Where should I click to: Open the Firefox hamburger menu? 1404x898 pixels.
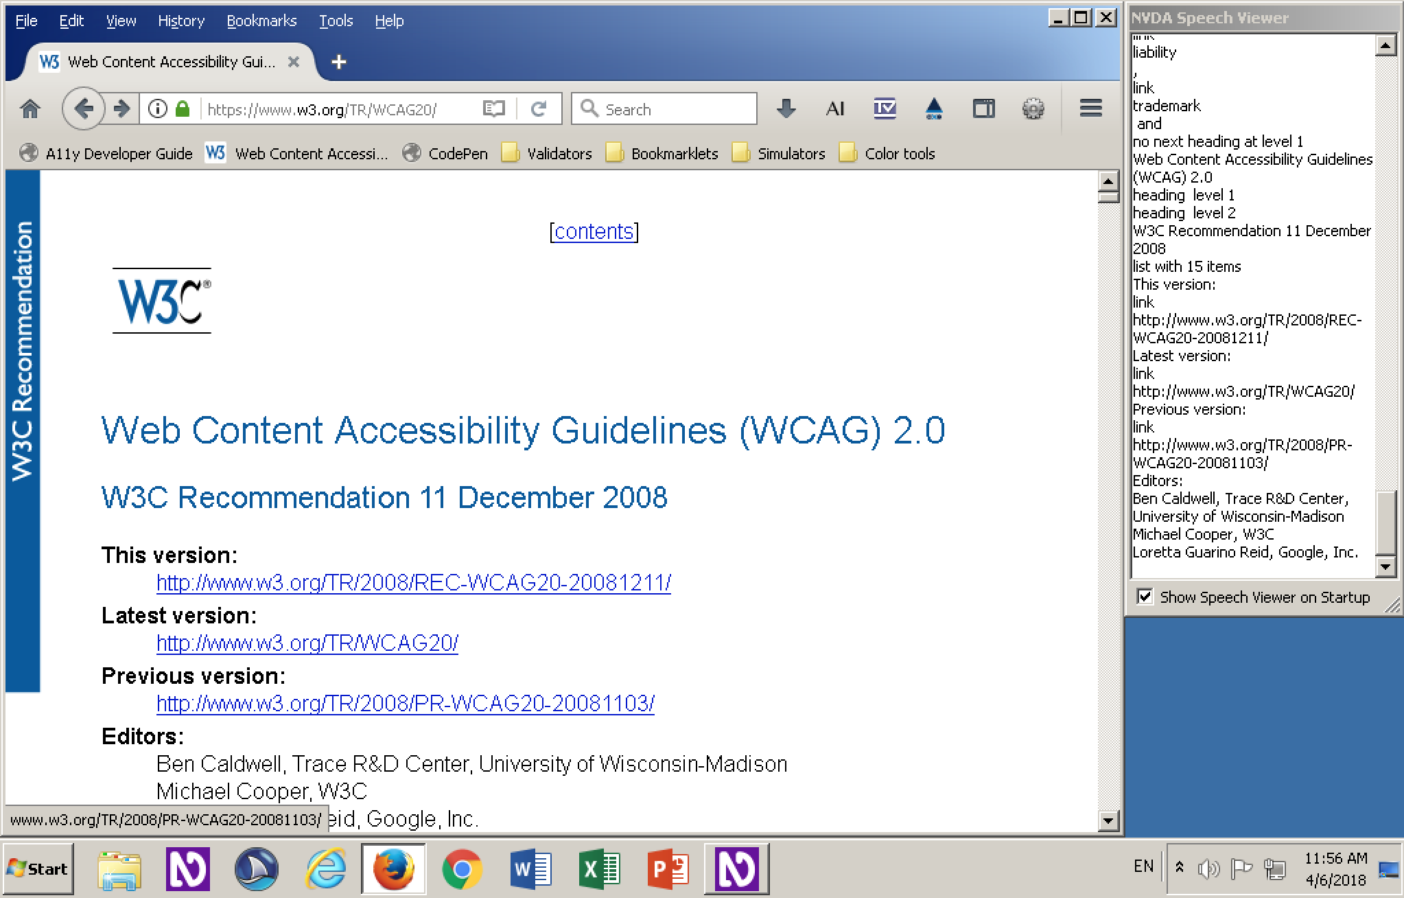click(1090, 108)
